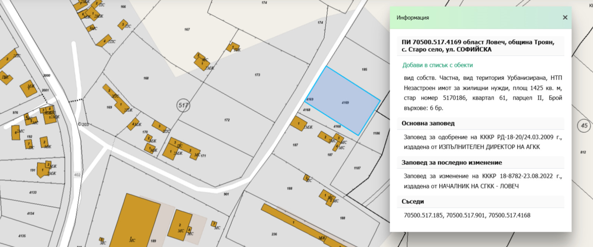The image size is (593, 247).
Task: Click parcel 1187 on the map
Action: (x=357, y=168)
